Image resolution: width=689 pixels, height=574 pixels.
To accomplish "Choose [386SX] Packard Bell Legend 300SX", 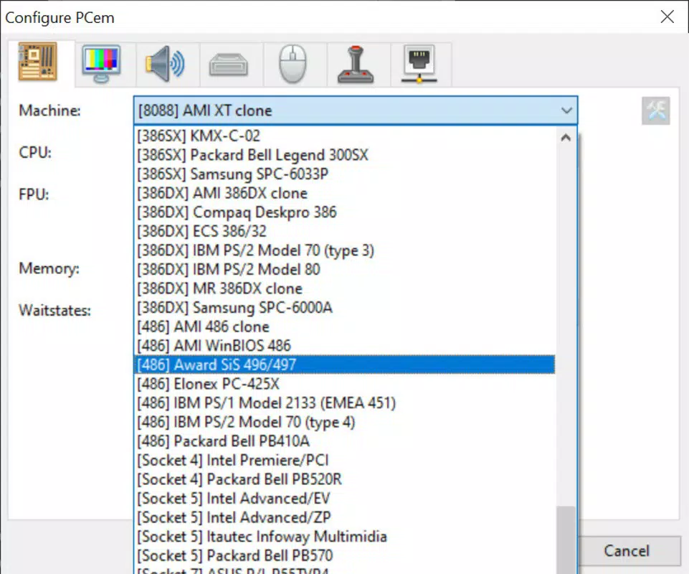I will pos(344,155).
